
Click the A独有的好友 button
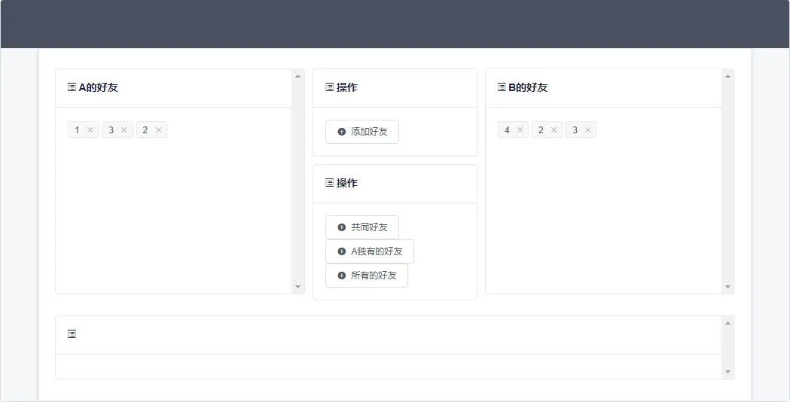point(370,251)
